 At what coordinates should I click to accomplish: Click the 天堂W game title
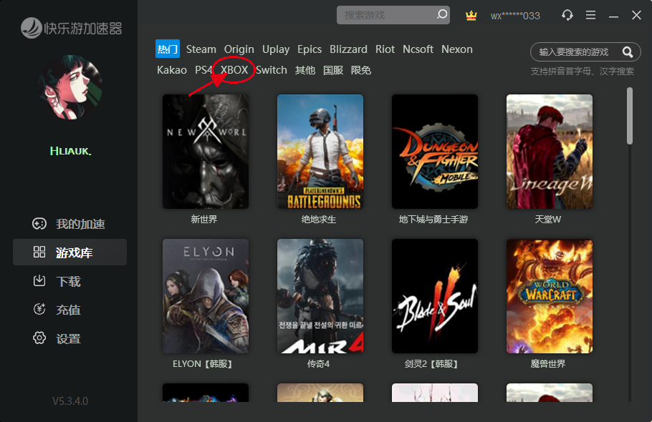coord(547,219)
